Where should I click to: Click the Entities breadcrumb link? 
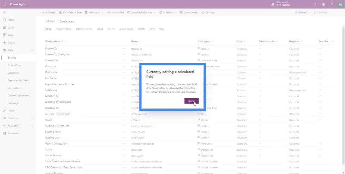[x=50, y=21]
